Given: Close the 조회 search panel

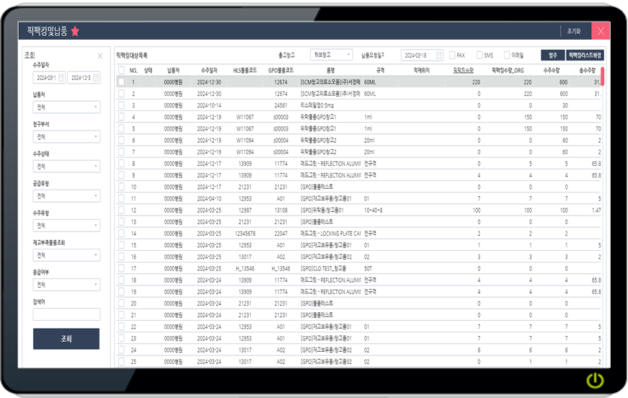Looking at the screenshot, I should [x=100, y=56].
